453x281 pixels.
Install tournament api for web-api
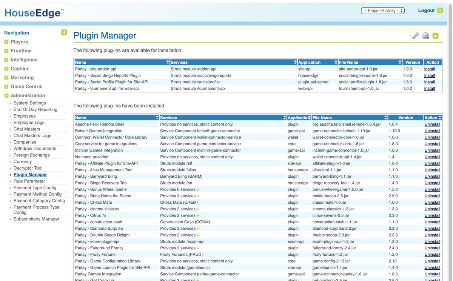(x=430, y=89)
